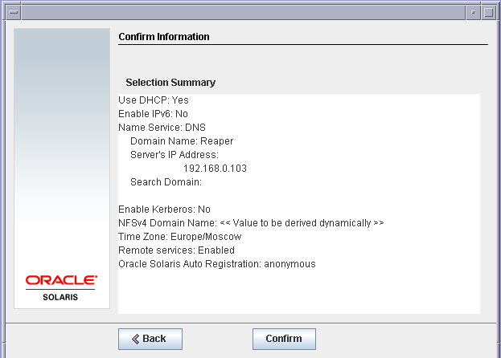Click the minimize dot icon in title bar

(x=473, y=12)
